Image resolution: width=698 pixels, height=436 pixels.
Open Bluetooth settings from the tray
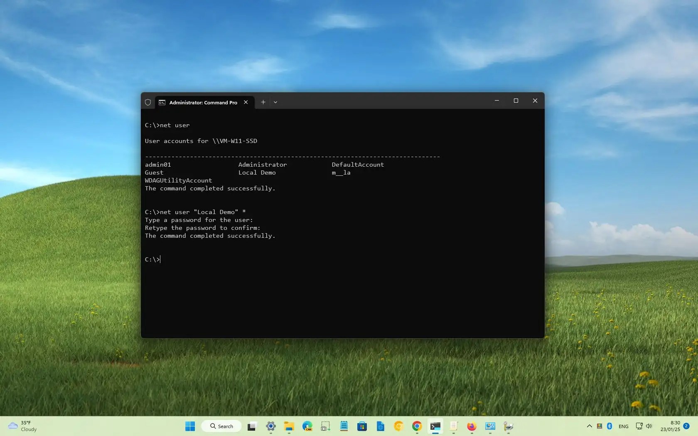tap(609, 426)
